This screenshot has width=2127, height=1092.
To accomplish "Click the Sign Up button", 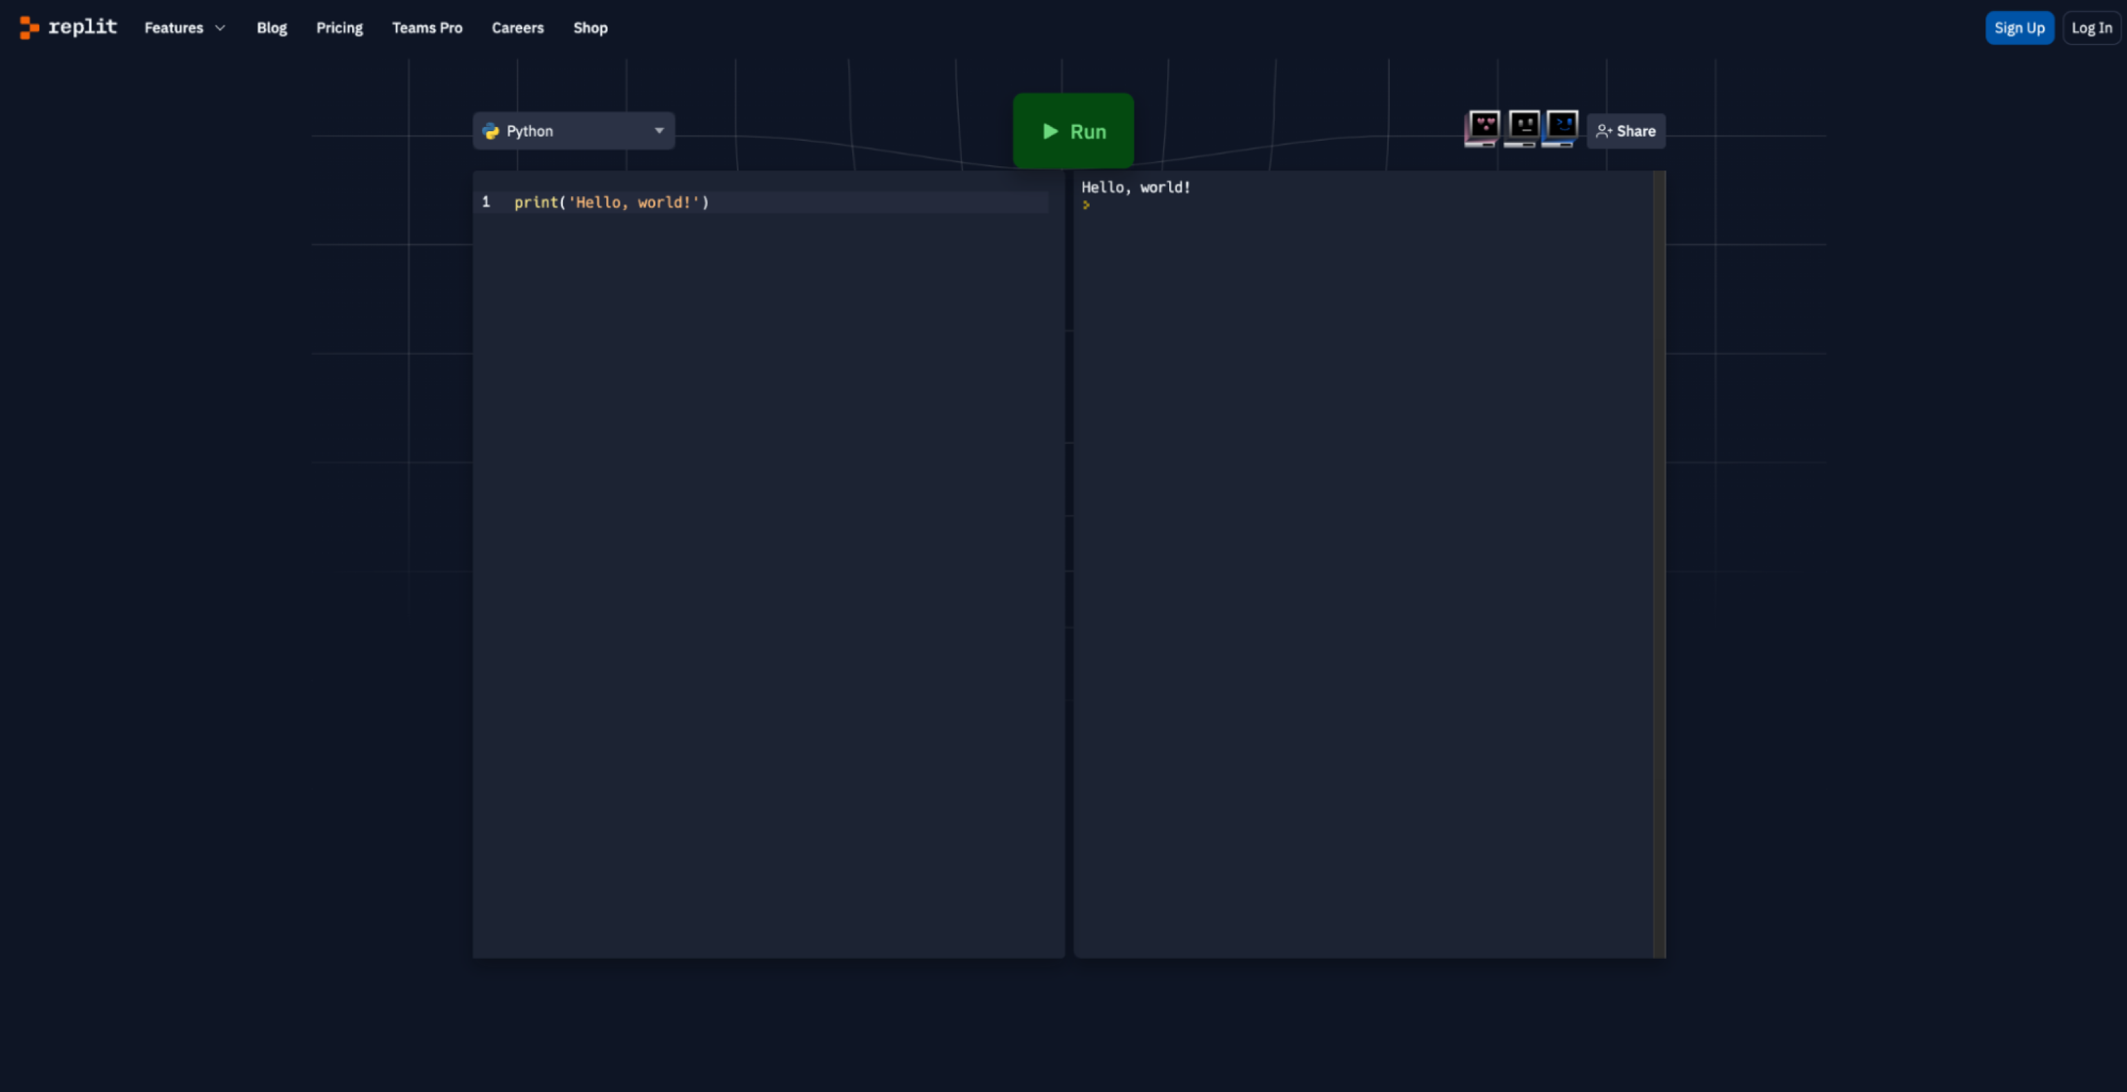I will coord(2019,28).
